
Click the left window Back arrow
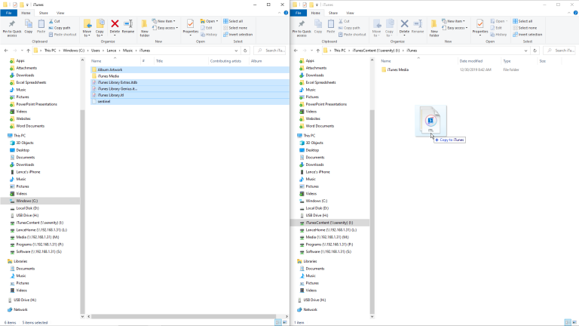coord(6,51)
